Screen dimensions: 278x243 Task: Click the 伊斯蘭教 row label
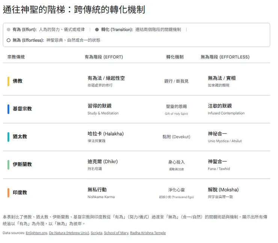click(x=22, y=164)
